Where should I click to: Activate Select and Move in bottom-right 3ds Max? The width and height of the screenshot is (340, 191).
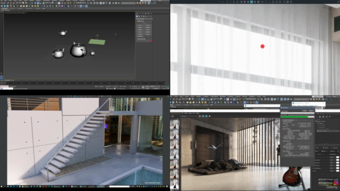pyautogui.click(x=202, y=99)
